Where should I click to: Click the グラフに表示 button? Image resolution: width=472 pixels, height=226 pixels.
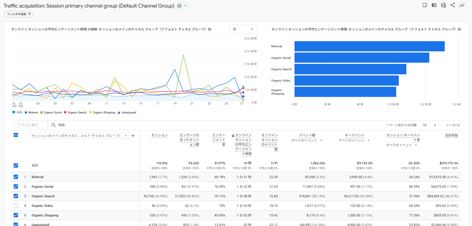point(28,125)
